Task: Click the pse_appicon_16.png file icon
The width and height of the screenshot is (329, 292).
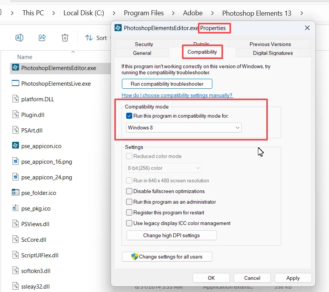Action: tap(16, 161)
